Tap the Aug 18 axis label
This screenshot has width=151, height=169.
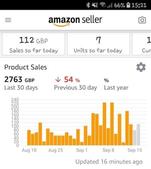pos(29,150)
